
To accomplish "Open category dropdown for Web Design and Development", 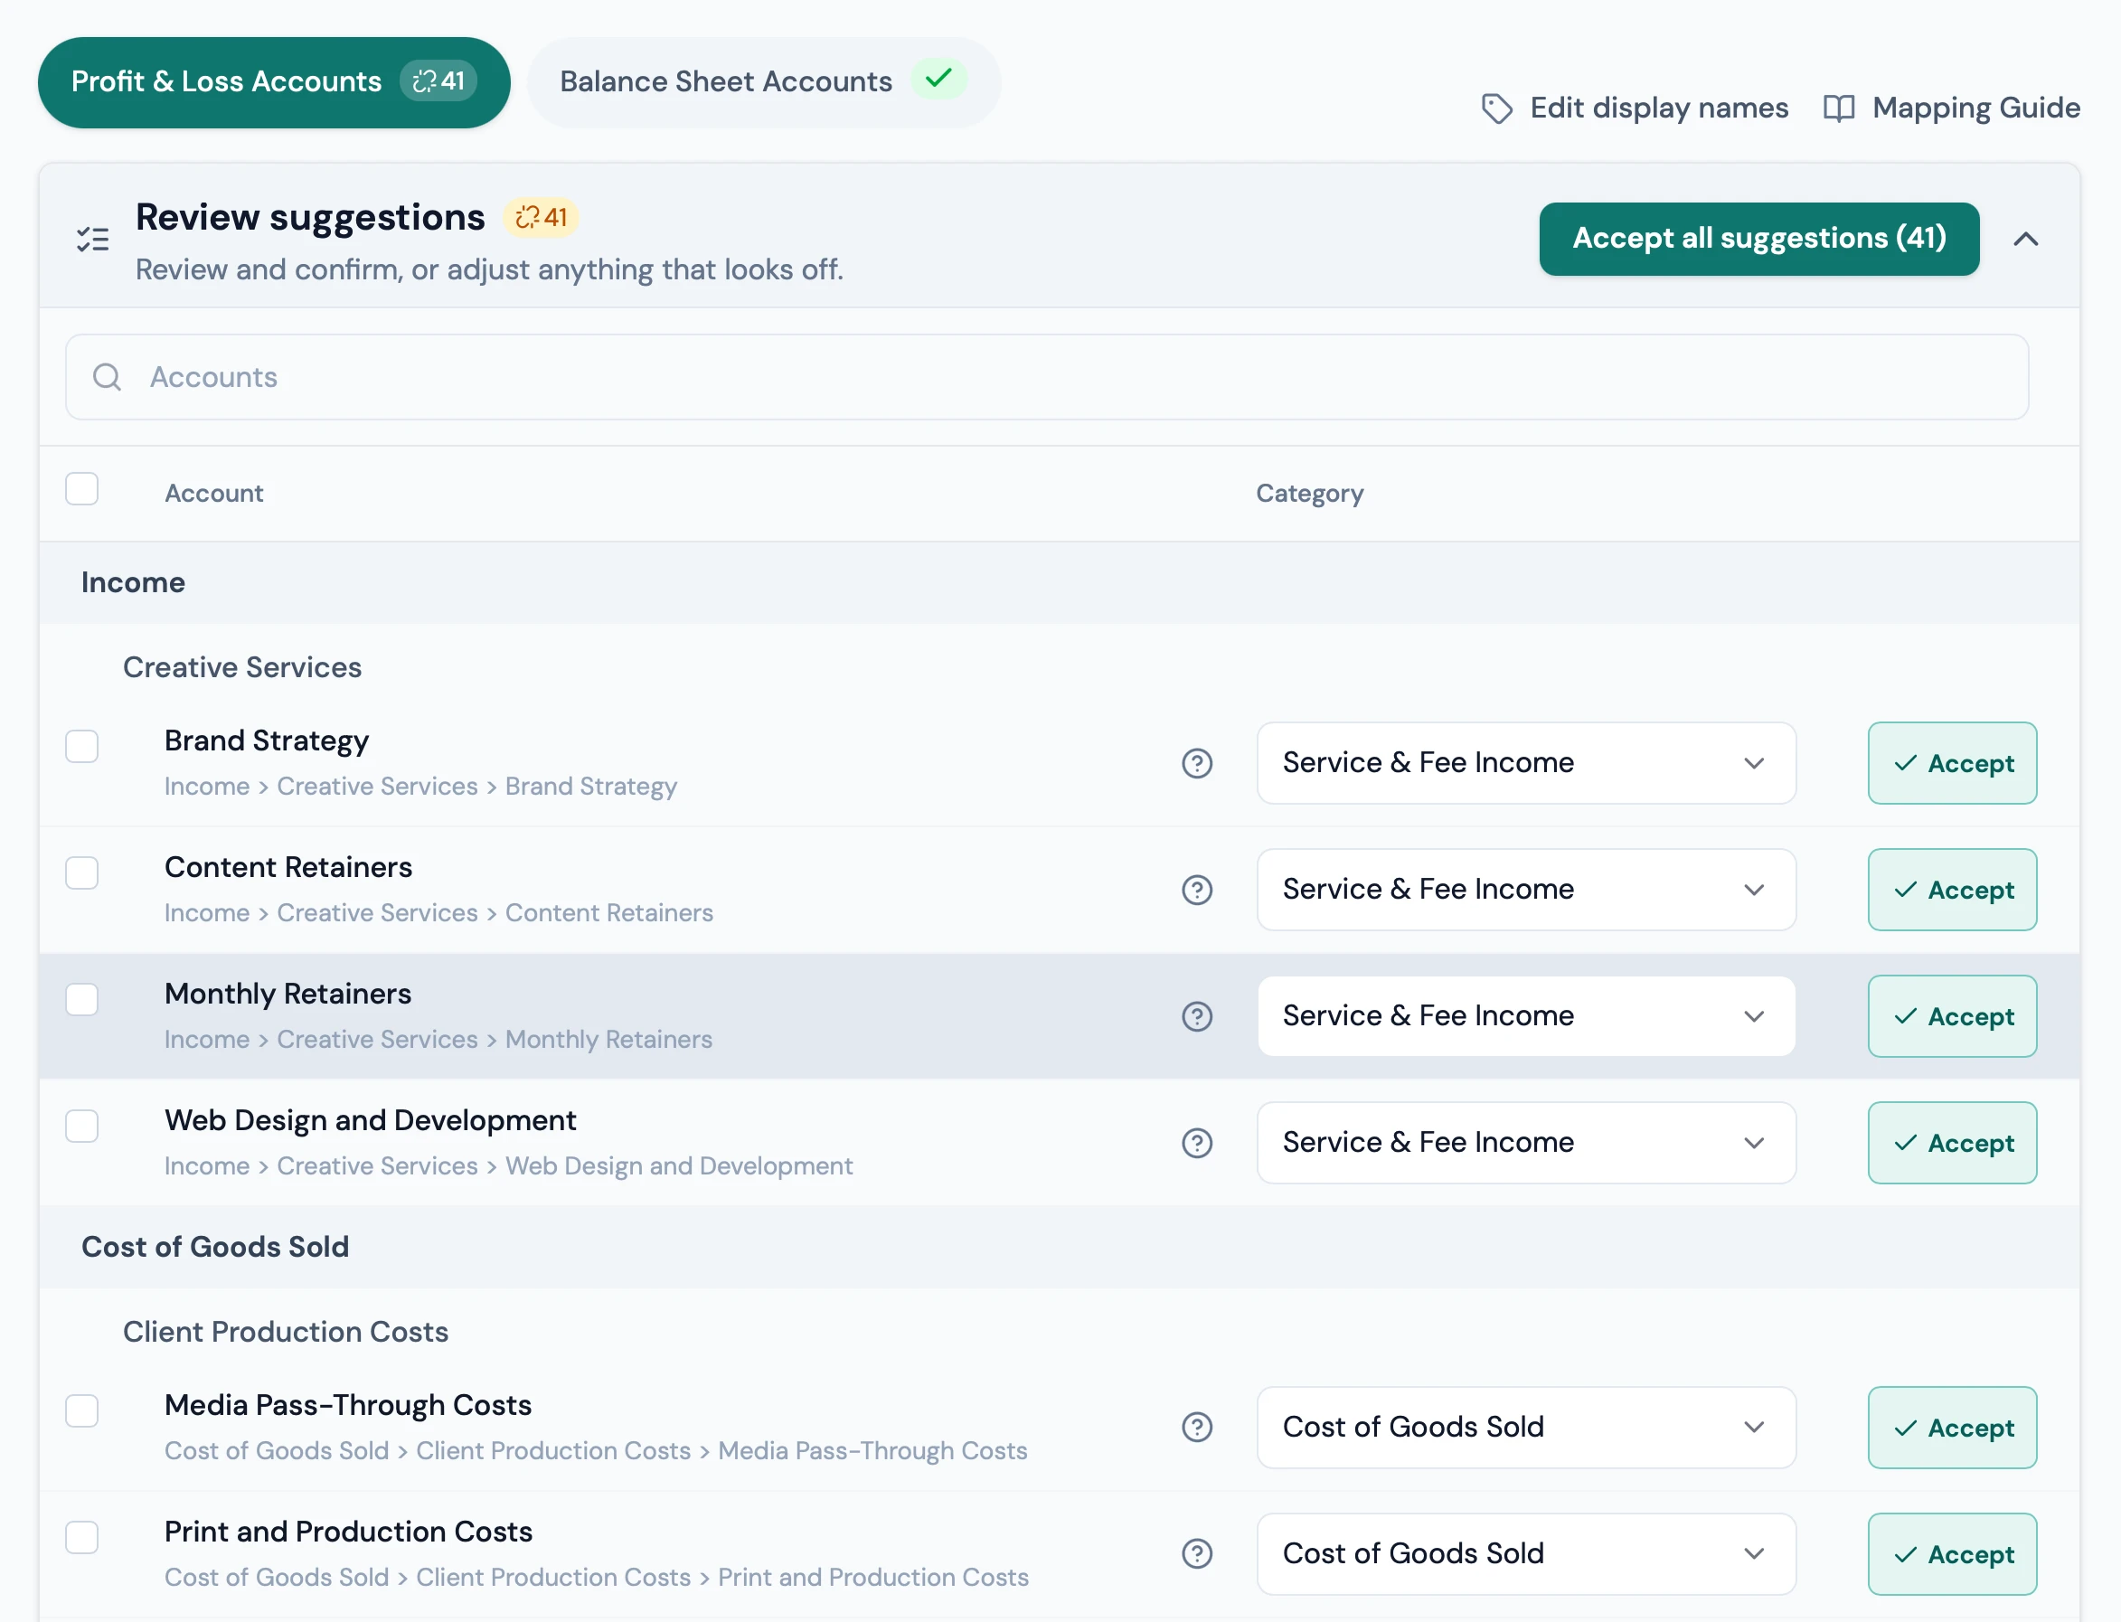I will pos(1525,1142).
